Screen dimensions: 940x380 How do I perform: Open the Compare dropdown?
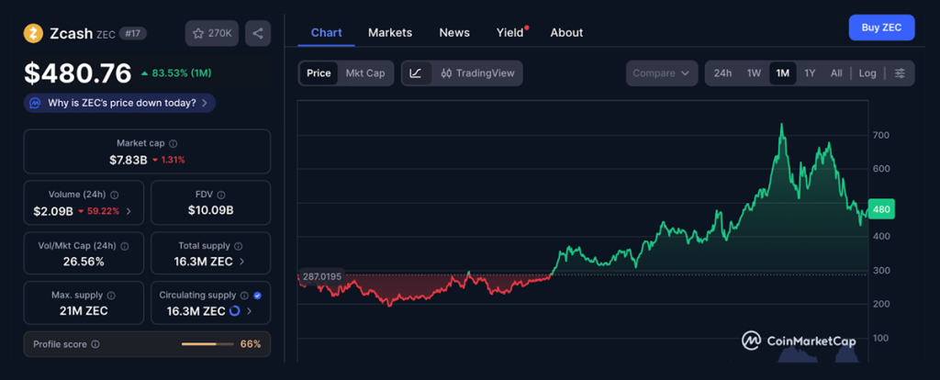click(x=661, y=73)
